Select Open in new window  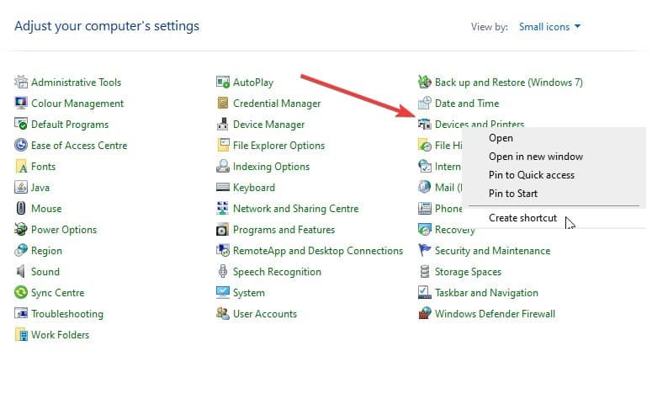pyautogui.click(x=536, y=157)
